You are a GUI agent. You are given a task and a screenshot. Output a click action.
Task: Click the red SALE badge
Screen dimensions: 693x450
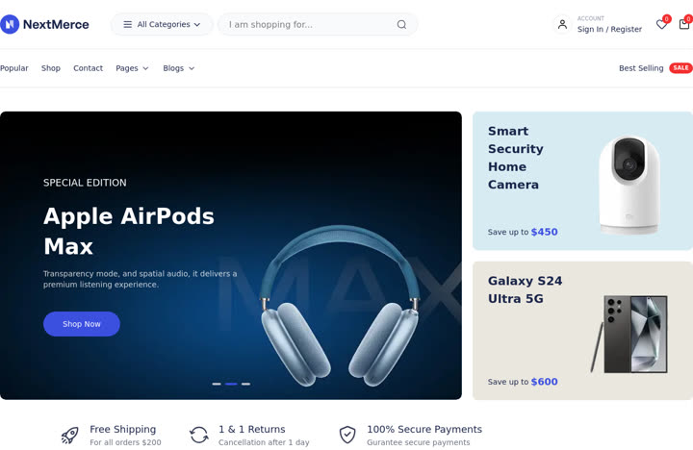coord(680,68)
